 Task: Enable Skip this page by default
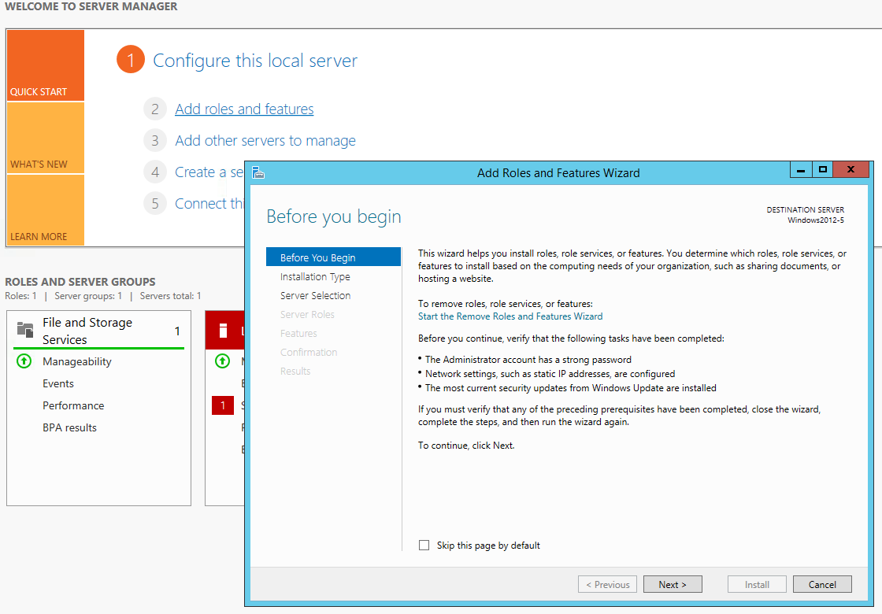click(x=424, y=545)
